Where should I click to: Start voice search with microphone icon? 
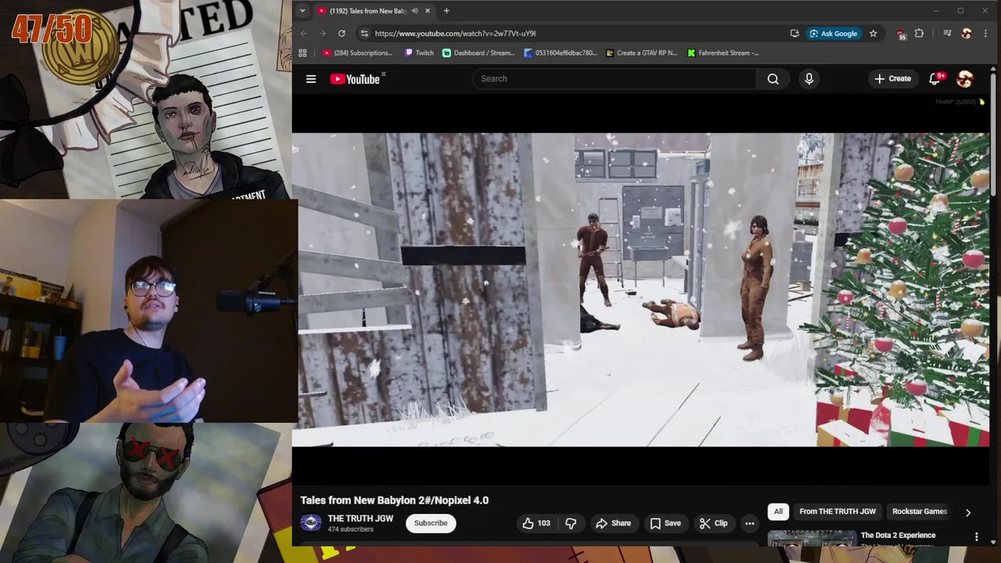pos(809,79)
